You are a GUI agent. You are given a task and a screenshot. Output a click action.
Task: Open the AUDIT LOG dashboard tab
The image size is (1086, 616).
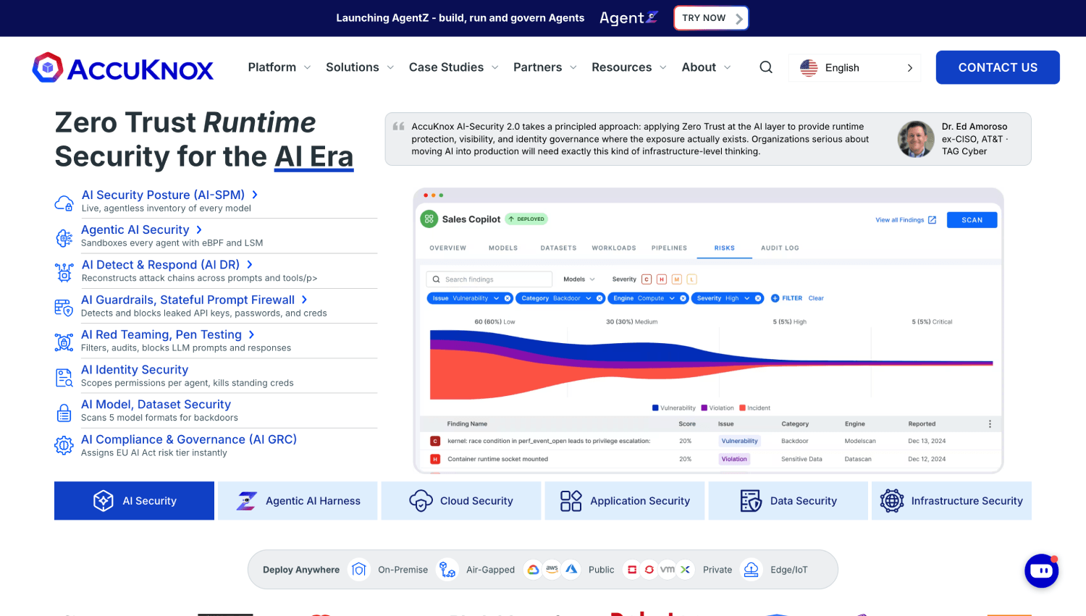click(780, 248)
